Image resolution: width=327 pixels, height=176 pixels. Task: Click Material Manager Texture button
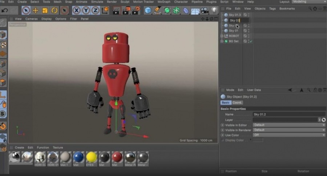tap(58, 147)
